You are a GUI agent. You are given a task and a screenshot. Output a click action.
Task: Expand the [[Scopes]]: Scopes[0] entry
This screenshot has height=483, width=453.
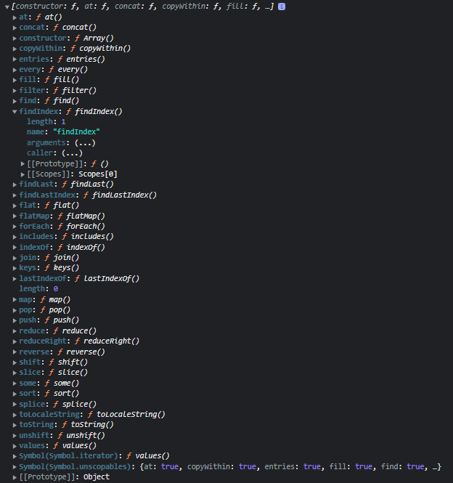tap(23, 174)
